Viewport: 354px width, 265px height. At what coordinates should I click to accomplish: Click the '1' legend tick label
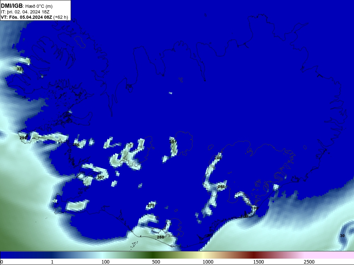click(52, 262)
